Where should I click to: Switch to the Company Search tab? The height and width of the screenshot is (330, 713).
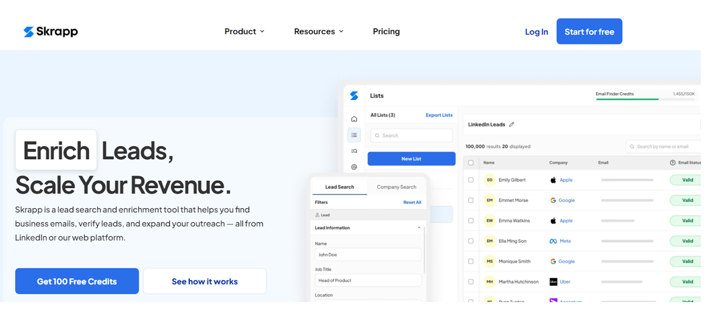click(x=397, y=187)
